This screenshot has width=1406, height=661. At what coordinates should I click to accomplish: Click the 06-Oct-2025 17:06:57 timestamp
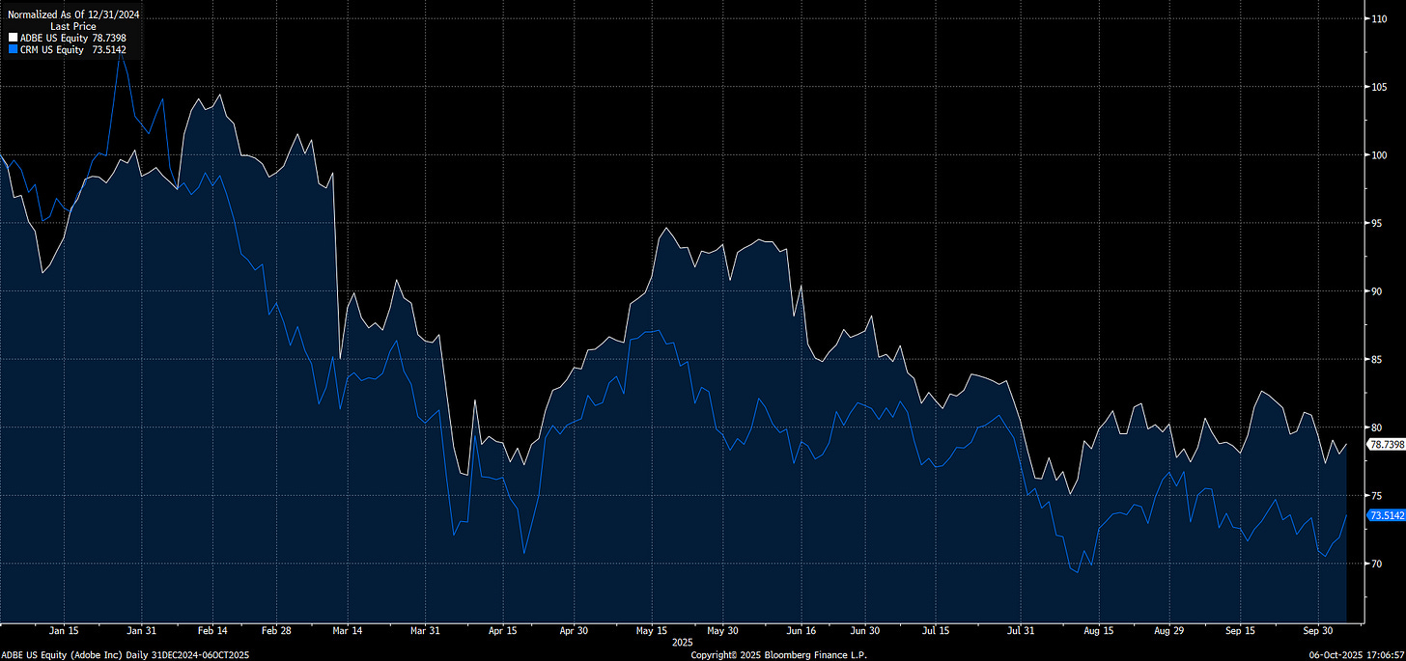click(1357, 654)
